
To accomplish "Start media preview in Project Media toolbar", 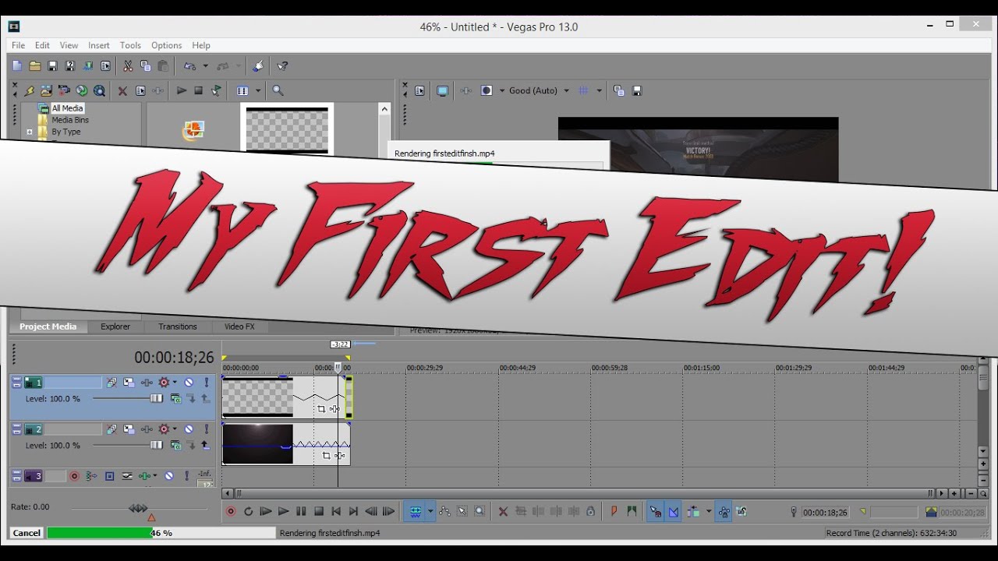I will (x=182, y=90).
